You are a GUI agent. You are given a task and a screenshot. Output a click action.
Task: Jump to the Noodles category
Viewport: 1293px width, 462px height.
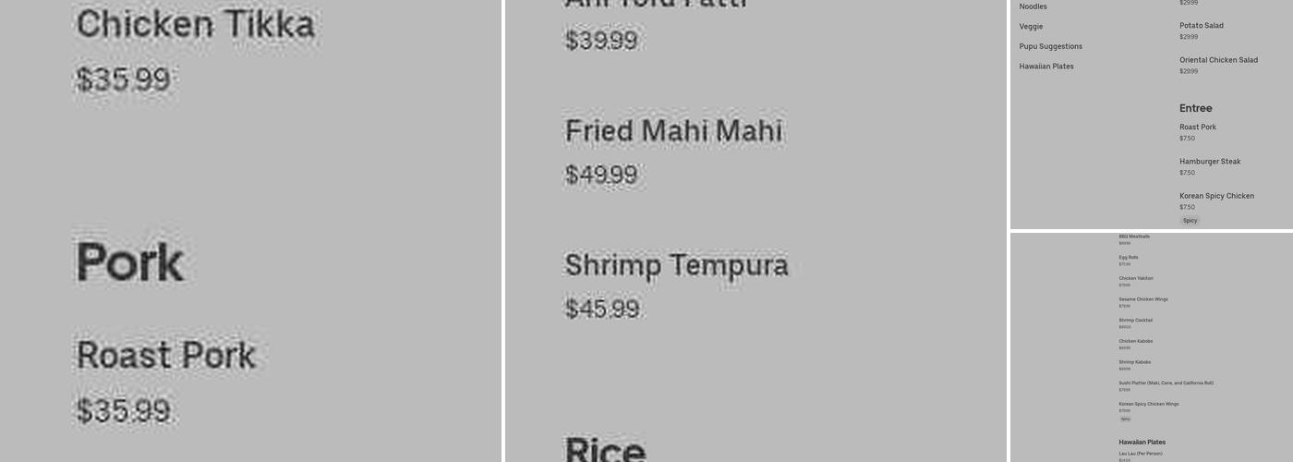1033,6
